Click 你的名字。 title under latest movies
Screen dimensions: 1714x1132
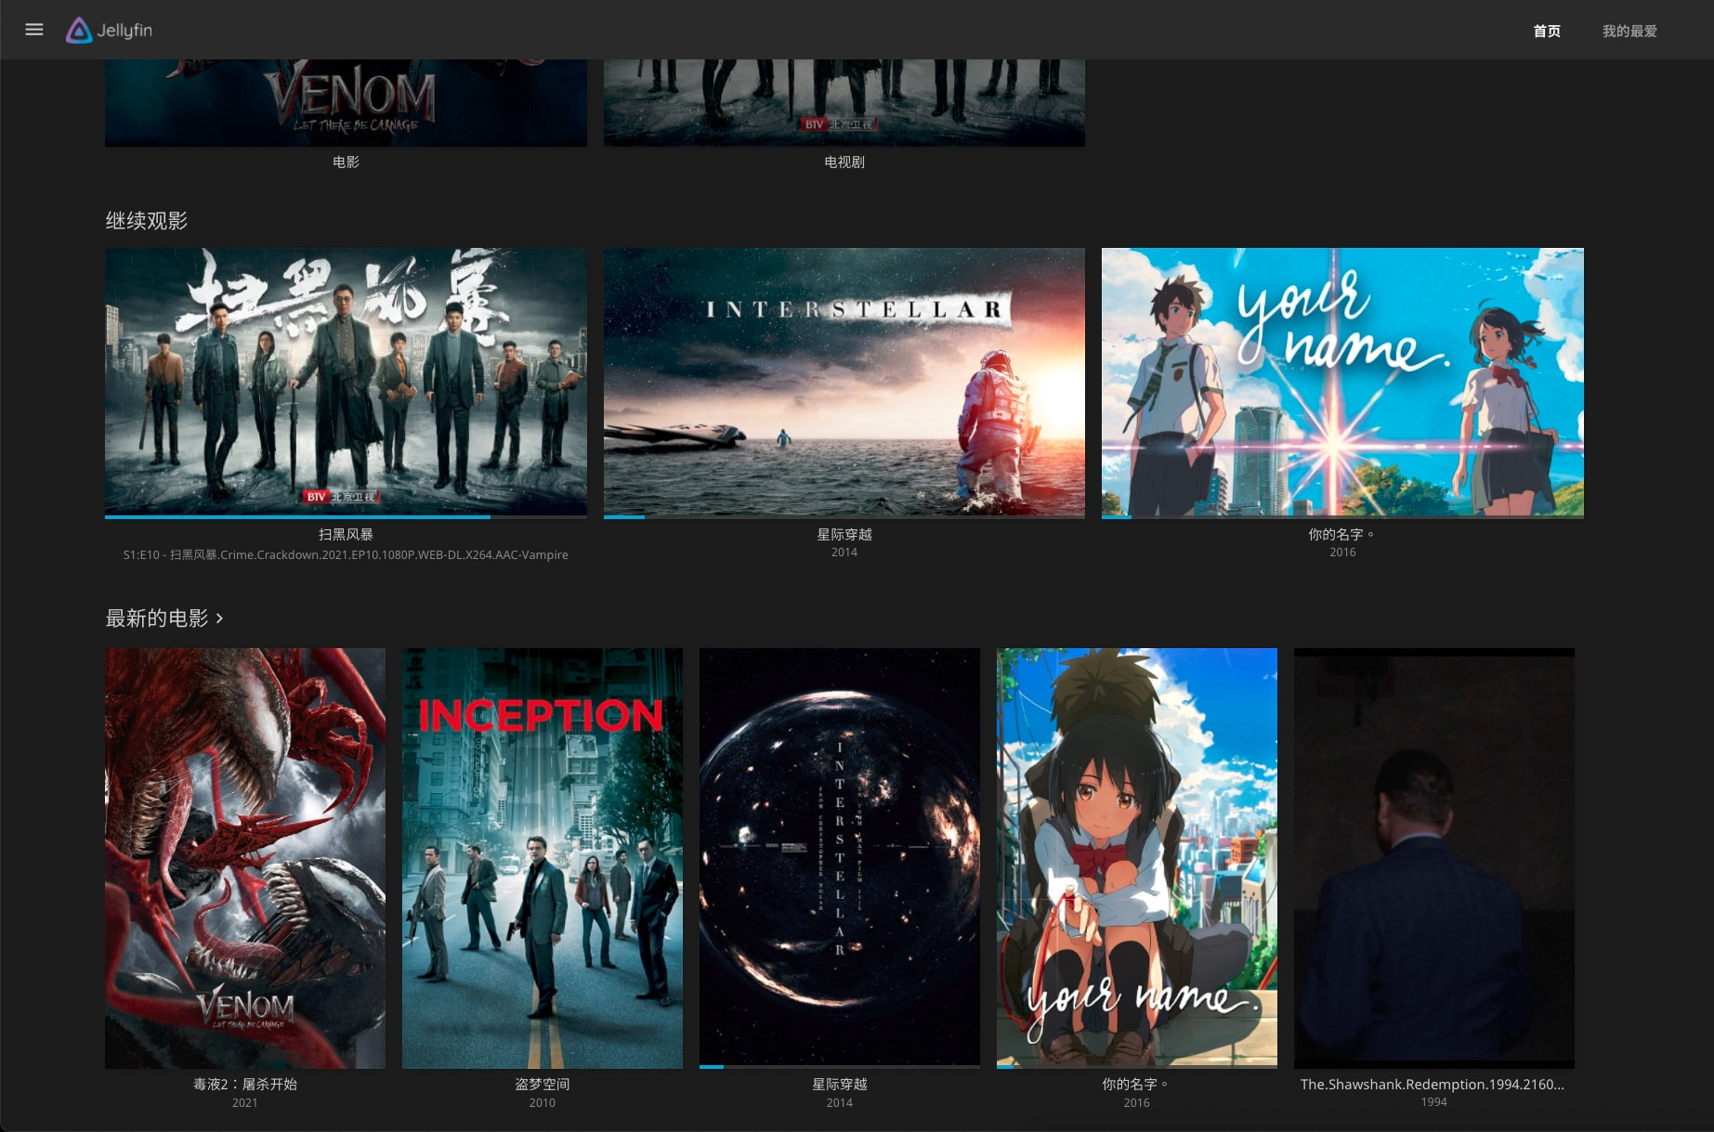click(x=1137, y=1084)
